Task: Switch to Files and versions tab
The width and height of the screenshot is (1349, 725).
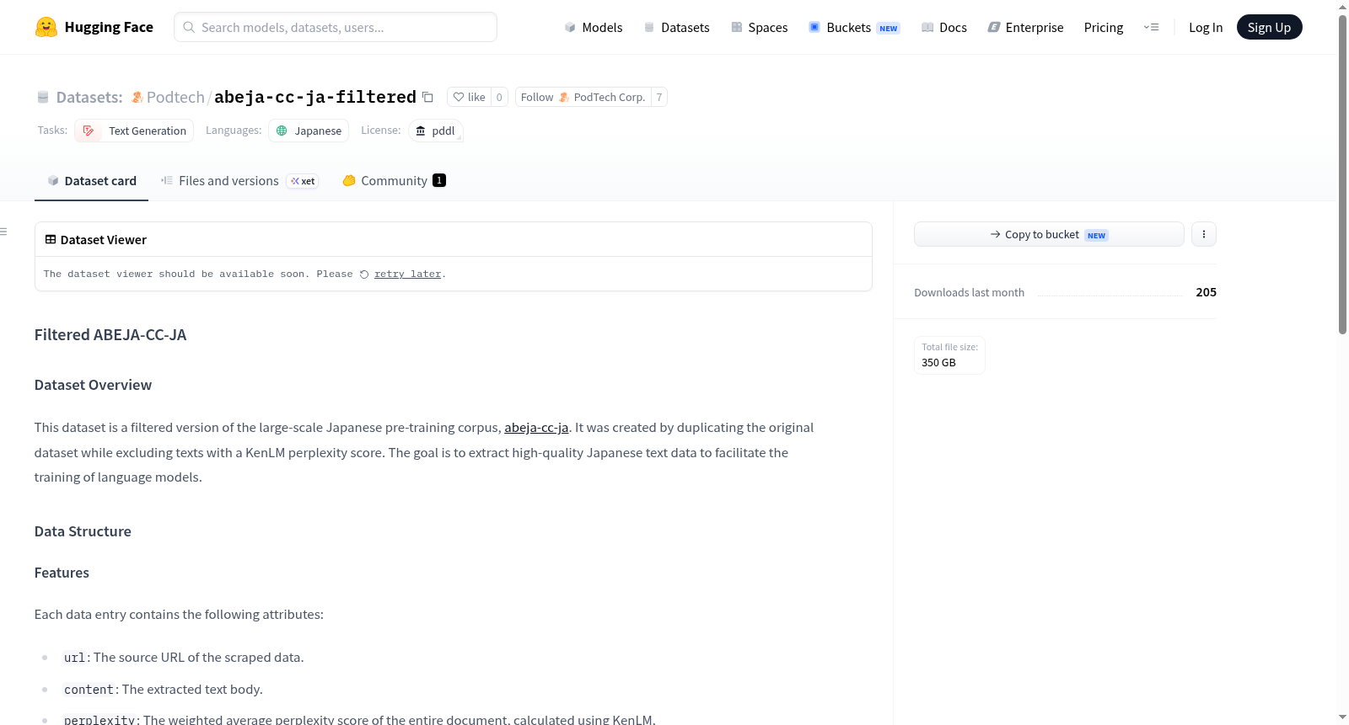Action: (x=239, y=181)
